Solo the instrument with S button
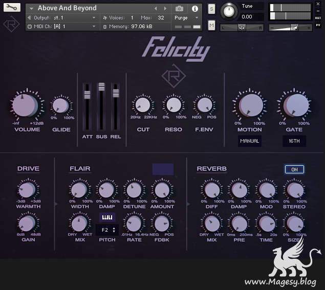 point(211,9)
